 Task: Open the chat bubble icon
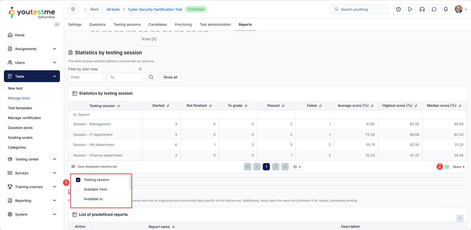pos(434,9)
